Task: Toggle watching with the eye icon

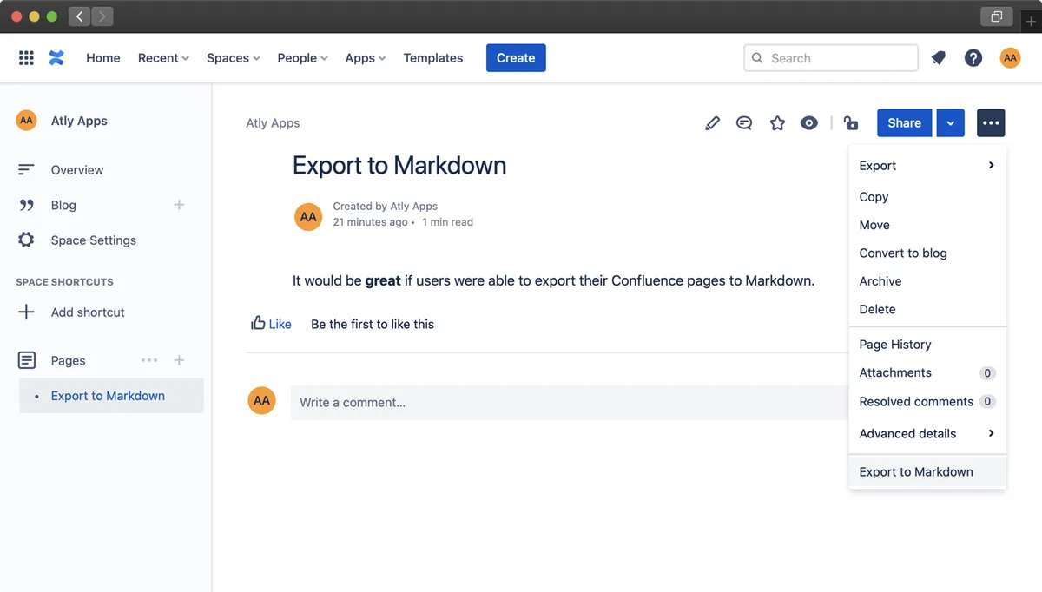Action: click(x=809, y=123)
